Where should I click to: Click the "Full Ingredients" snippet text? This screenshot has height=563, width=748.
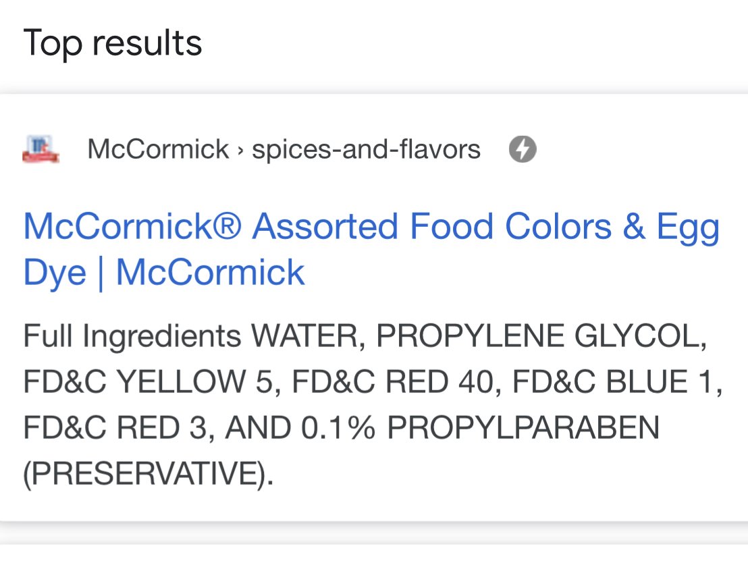[x=132, y=336]
